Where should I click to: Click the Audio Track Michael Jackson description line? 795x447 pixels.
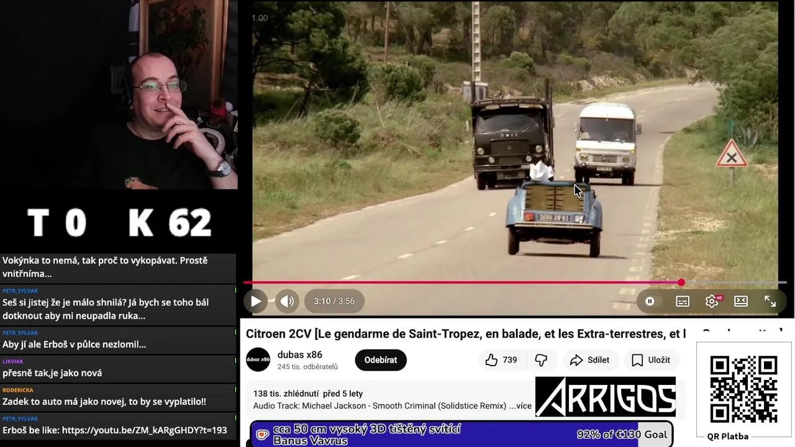pyautogui.click(x=380, y=406)
